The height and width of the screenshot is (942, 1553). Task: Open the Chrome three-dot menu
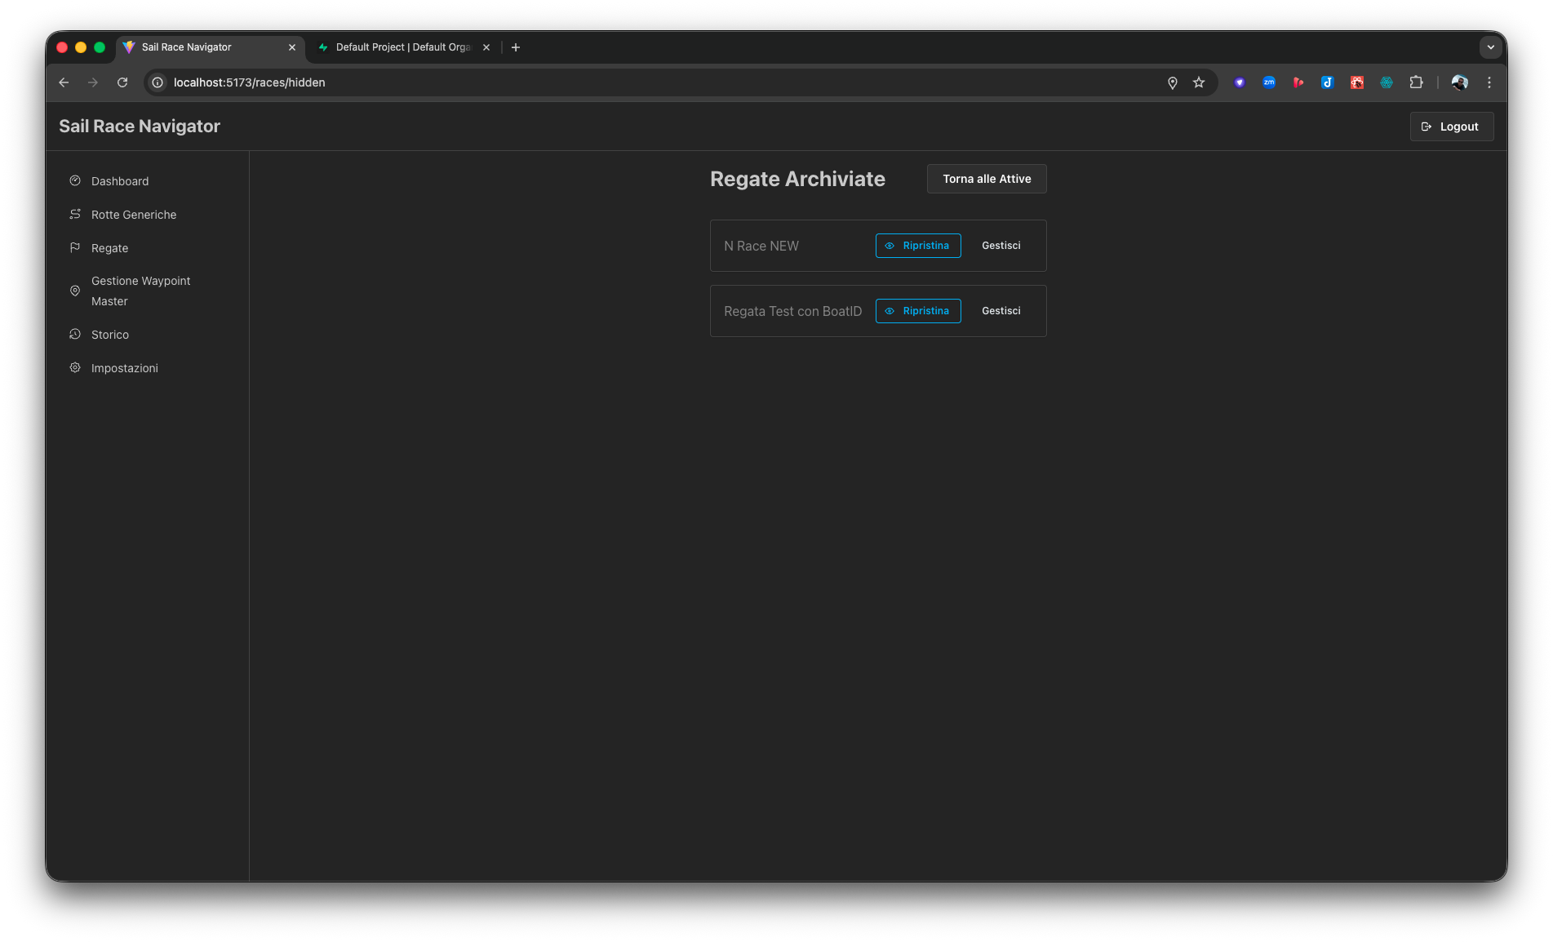[x=1489, y=82]
